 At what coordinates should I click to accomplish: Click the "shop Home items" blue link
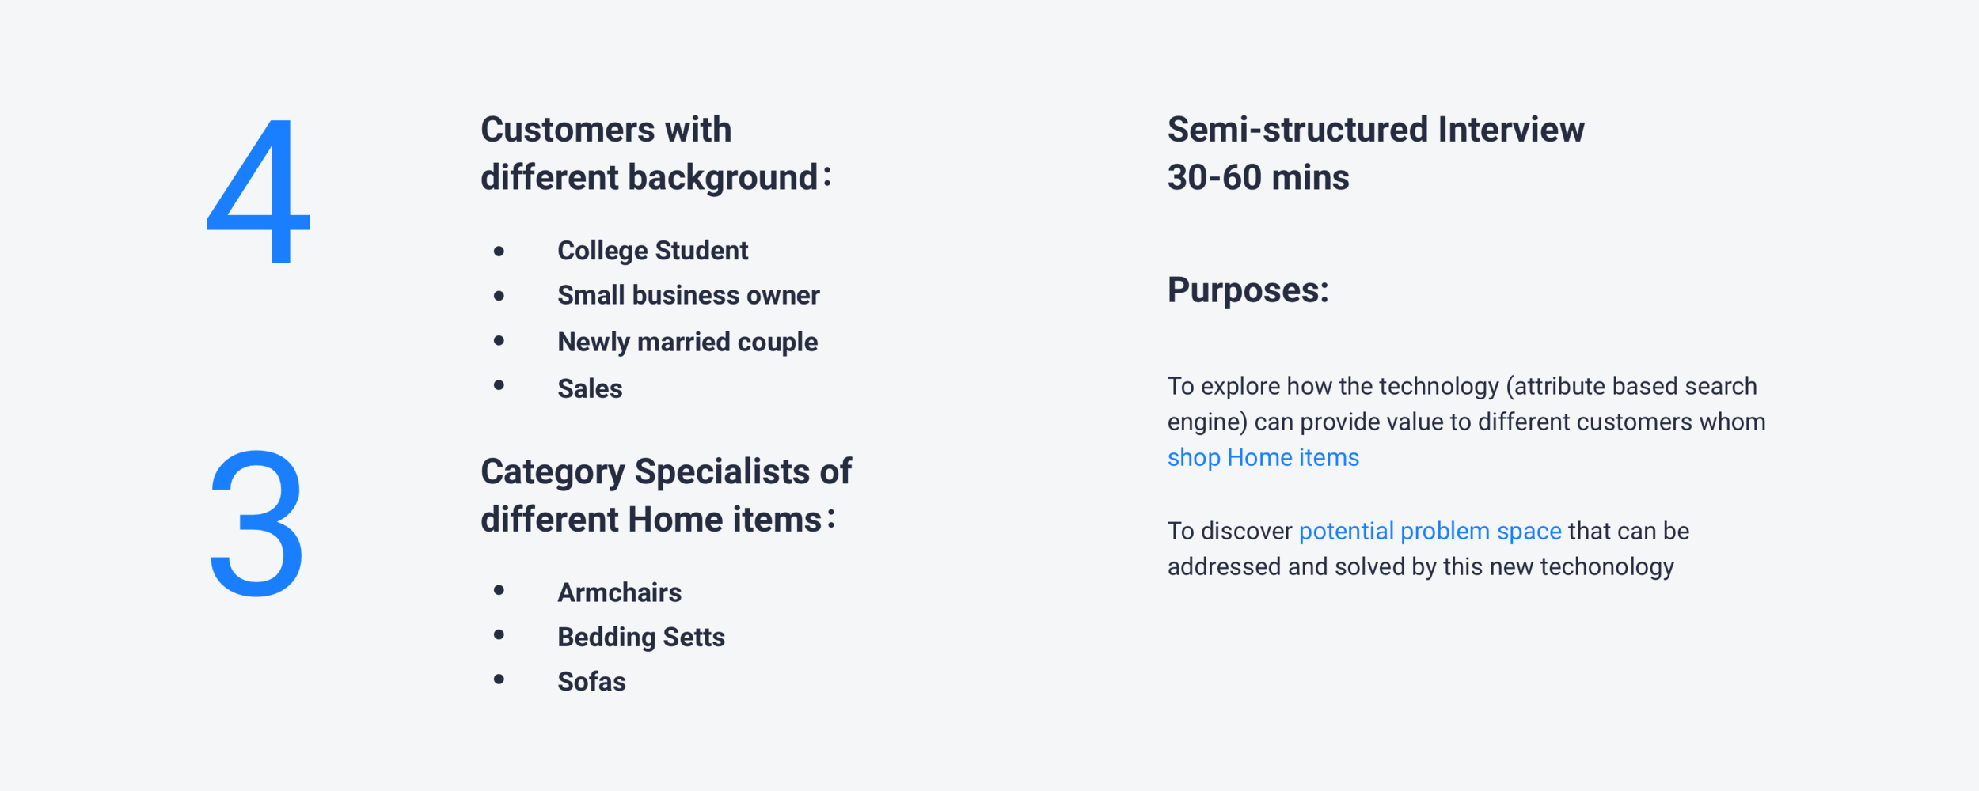click(x=1263, y=458)
